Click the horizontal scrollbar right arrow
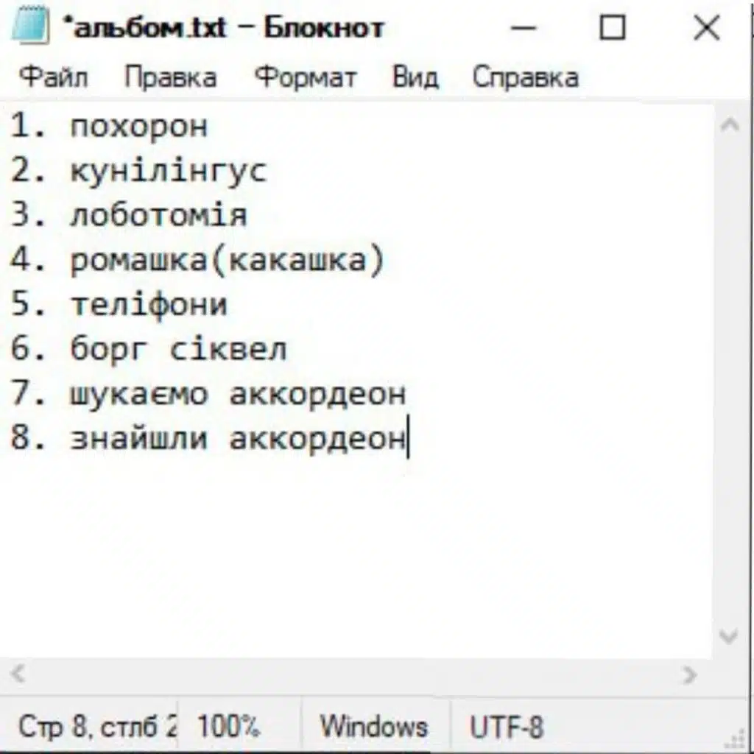The image size is (754, 754). tap(690, 674)
